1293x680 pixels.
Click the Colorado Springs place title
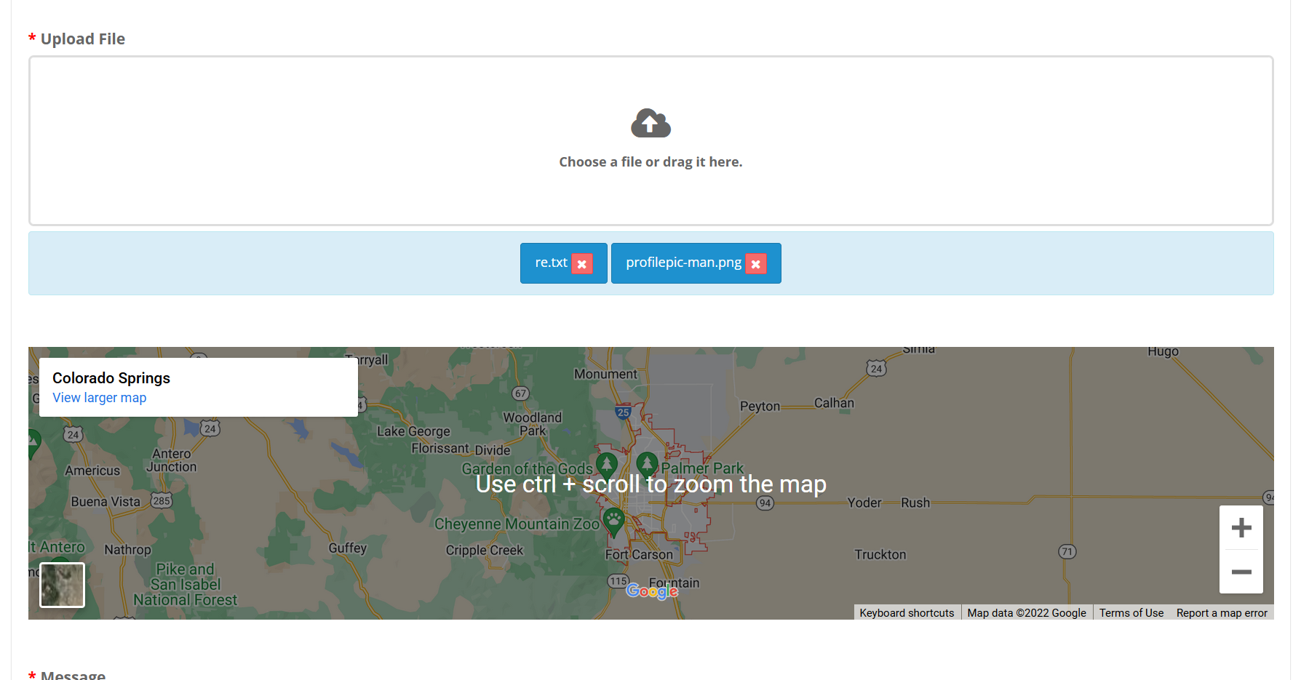click(x=111, y=378)
